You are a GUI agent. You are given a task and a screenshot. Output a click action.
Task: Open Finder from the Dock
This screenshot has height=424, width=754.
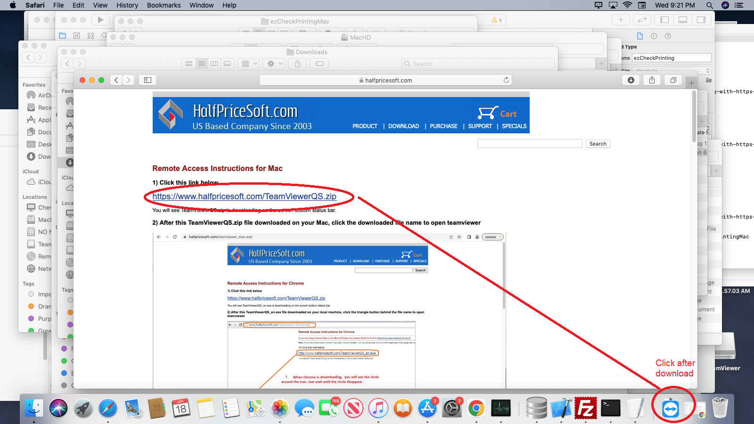point(34,408)
